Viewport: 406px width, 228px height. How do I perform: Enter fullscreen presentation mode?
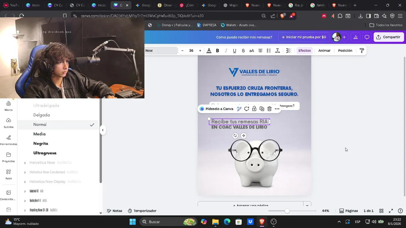tap(391, 211)
